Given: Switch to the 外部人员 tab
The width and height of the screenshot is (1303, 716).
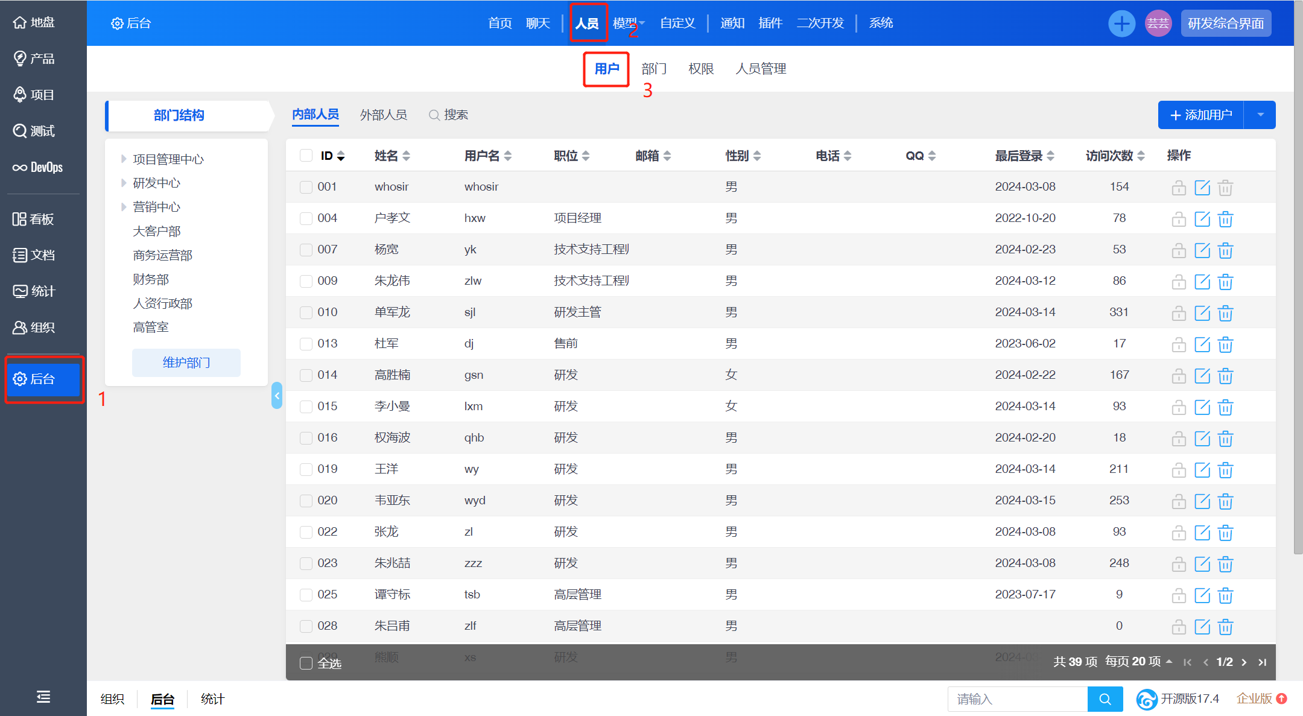Looking at the screenshot, I should coord(383,115).
